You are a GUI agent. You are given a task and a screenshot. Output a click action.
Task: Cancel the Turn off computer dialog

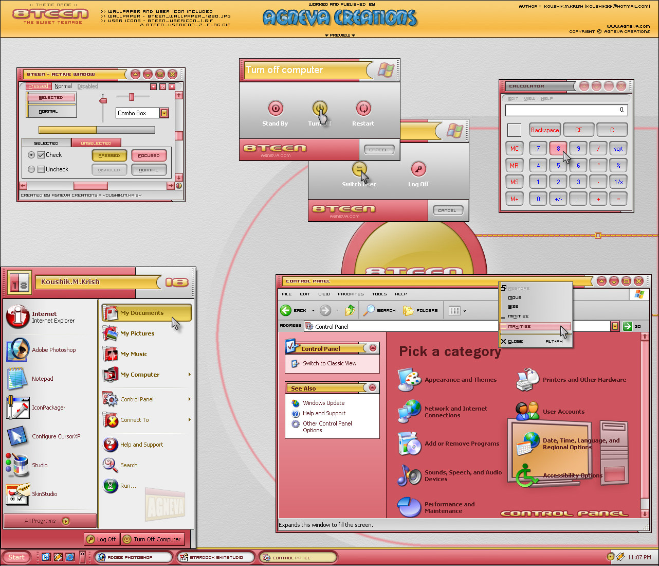pos(378,150)
